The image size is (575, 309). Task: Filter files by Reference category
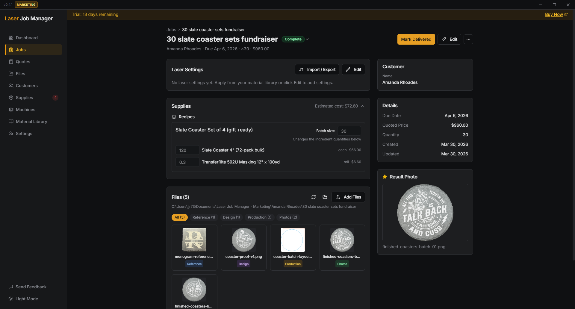click(204, 217)
